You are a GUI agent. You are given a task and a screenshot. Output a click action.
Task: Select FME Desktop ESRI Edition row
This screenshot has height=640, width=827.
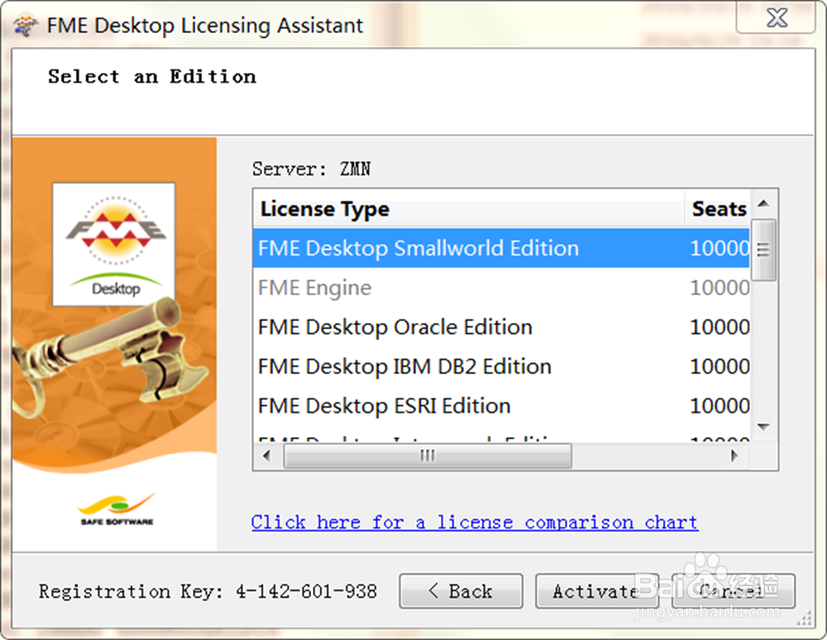click(502, 406)
